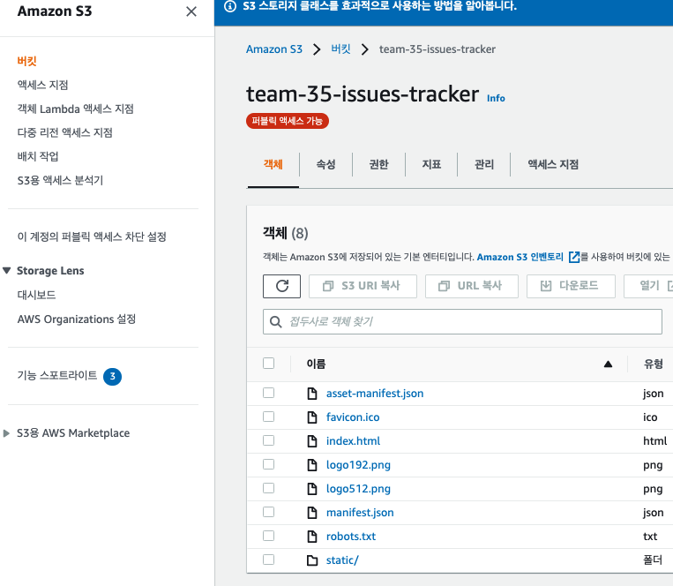Click the file icon beside manifest.json
673x586 pixels.
click(312, 513)
